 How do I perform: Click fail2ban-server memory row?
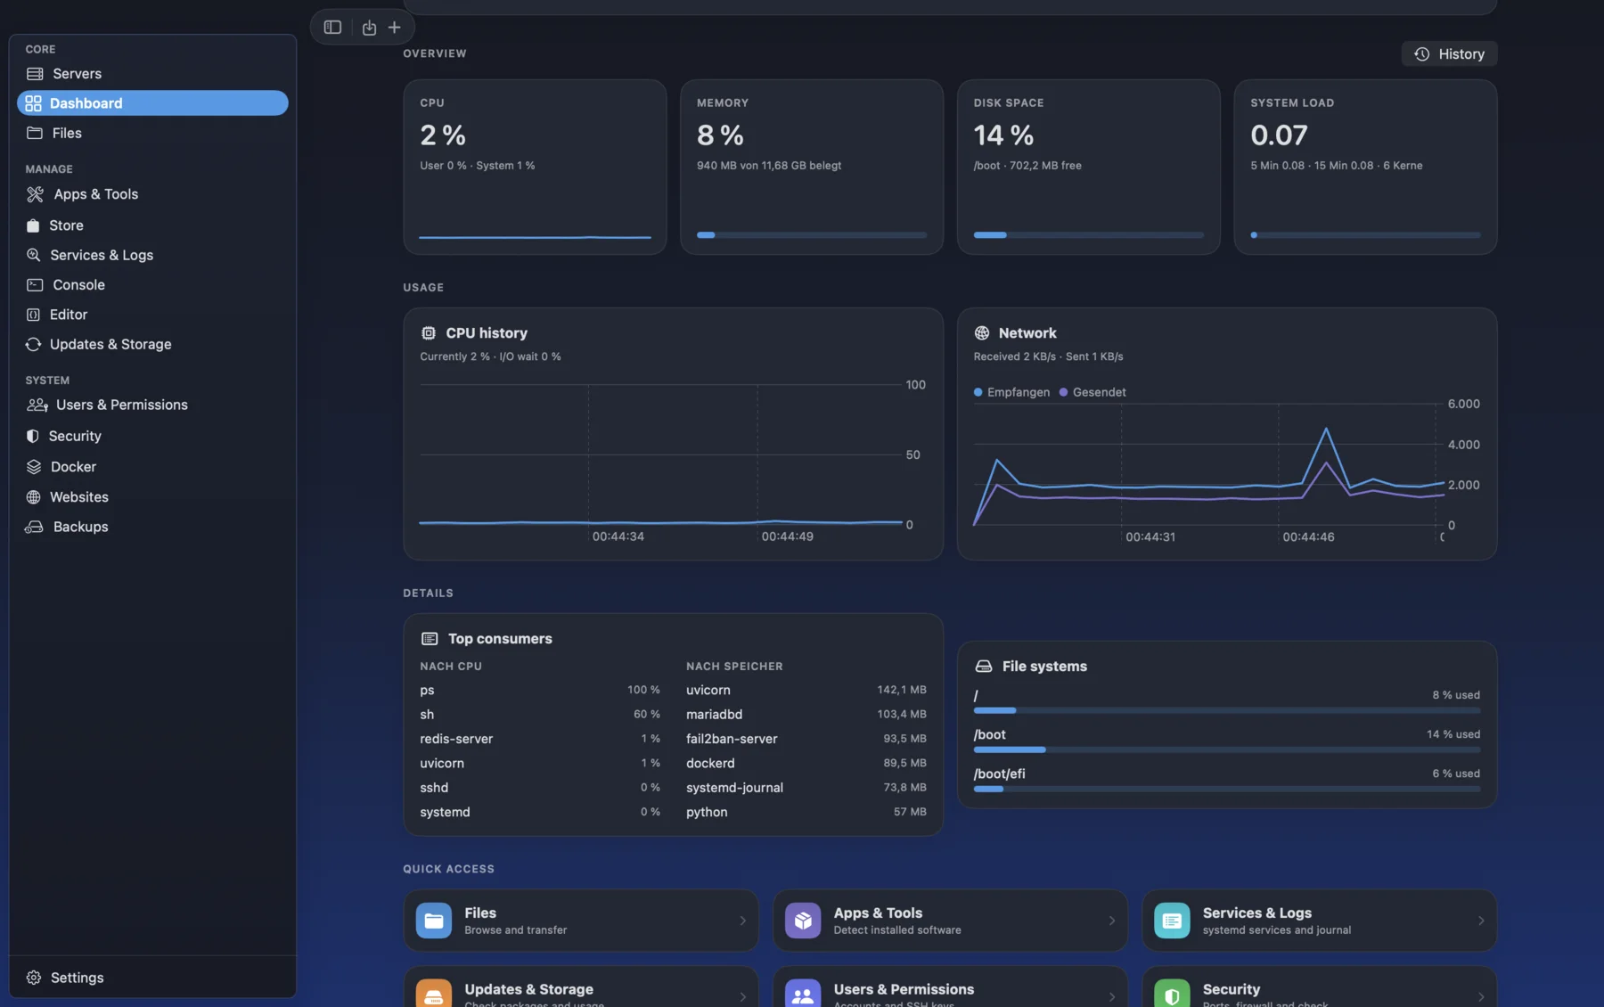pos(806,739)
